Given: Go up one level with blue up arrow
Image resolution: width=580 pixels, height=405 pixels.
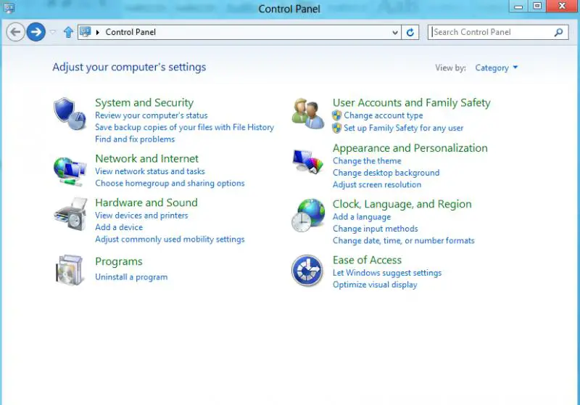Looking at the screenshot, I should (x=68, y=32).
